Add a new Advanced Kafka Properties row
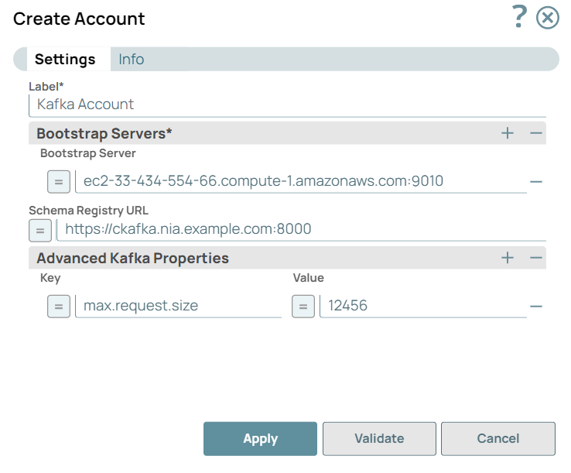This screenshot has width=571, height=473. click(x=508, y=258)
